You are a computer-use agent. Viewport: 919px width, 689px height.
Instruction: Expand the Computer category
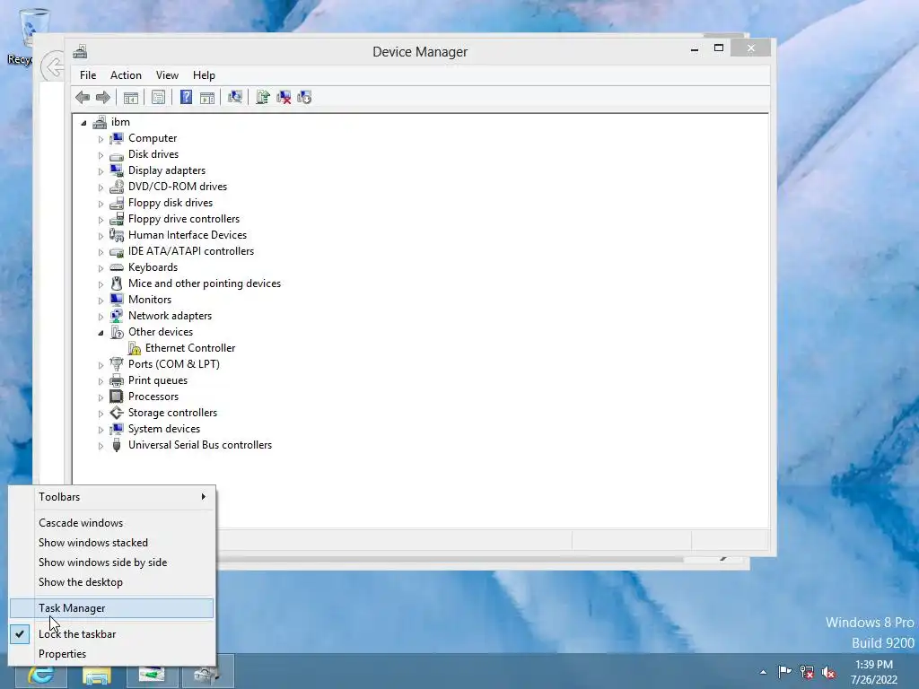click(x=101, y=139)
